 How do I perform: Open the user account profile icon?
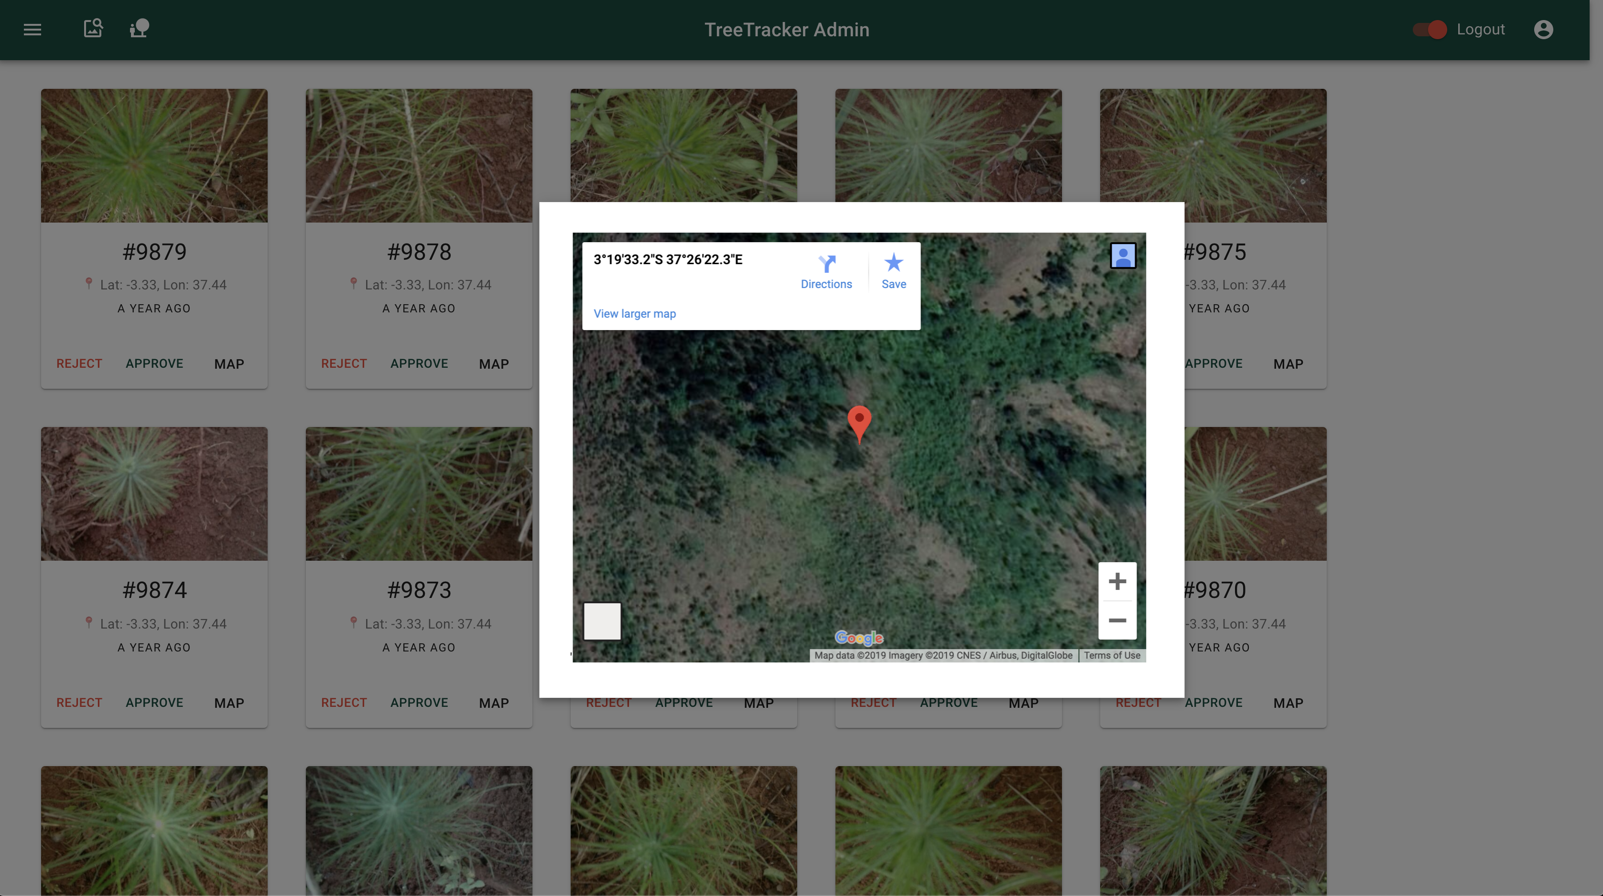point(1543,29)
